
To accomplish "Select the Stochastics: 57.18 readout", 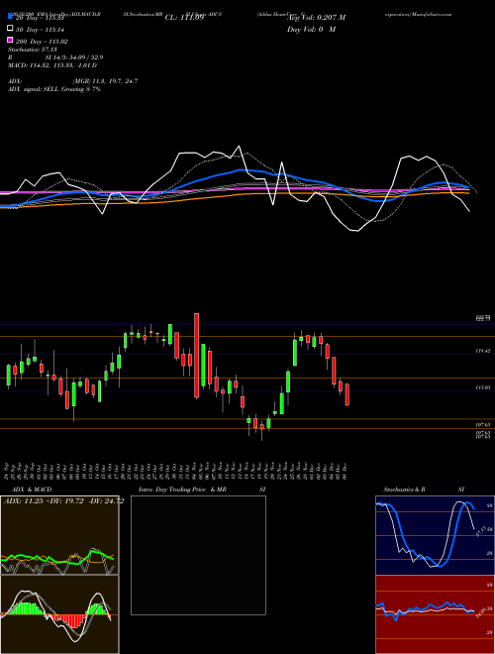I will pos(33,50).
